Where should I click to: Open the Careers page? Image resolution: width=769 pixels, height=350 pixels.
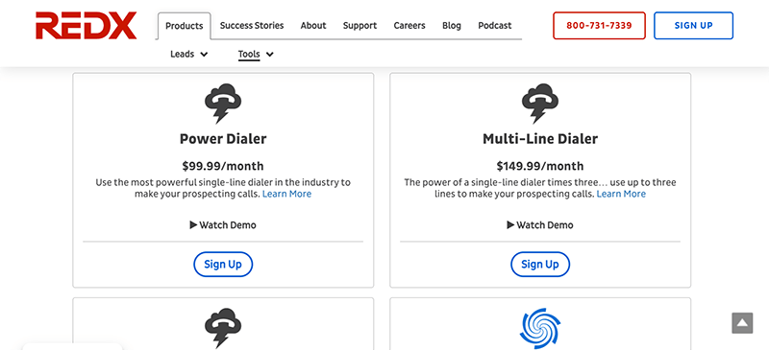(x=409, y=26)
